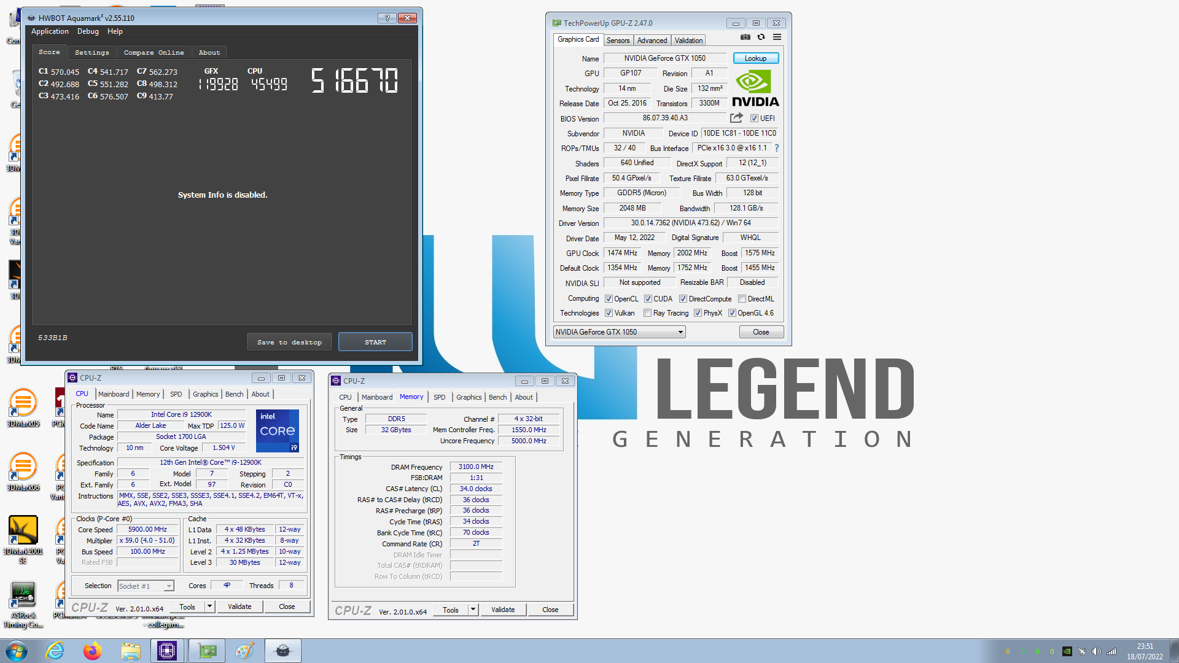
Task: Toggle Ray Tracing checkbox
Action: click(647, 313)
